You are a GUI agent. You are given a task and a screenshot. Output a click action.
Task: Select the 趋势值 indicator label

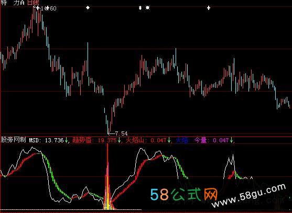(82, 140)
